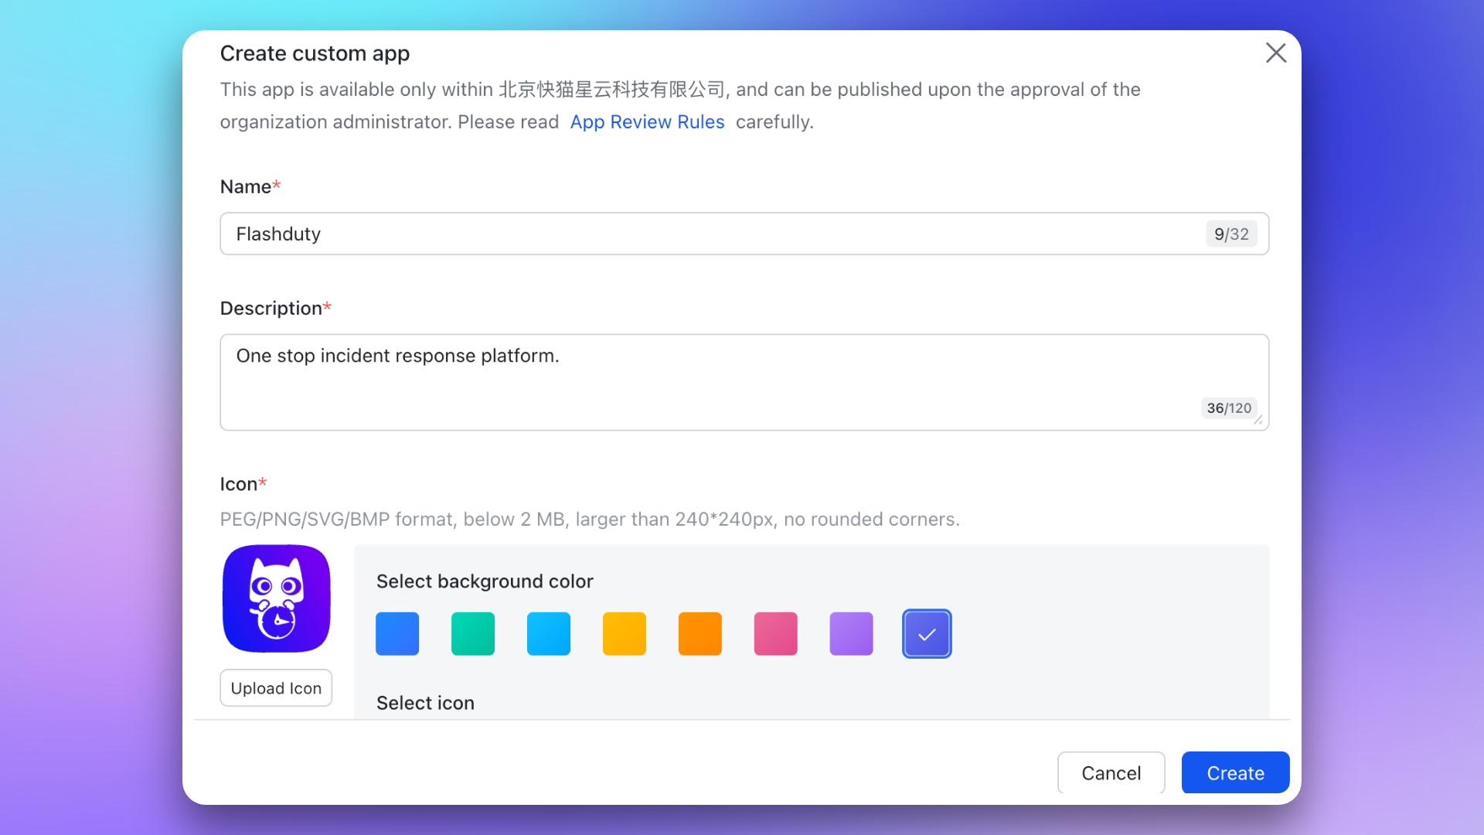
Task: Choose the pink background color swatch
Action: (x=776, y=634)
